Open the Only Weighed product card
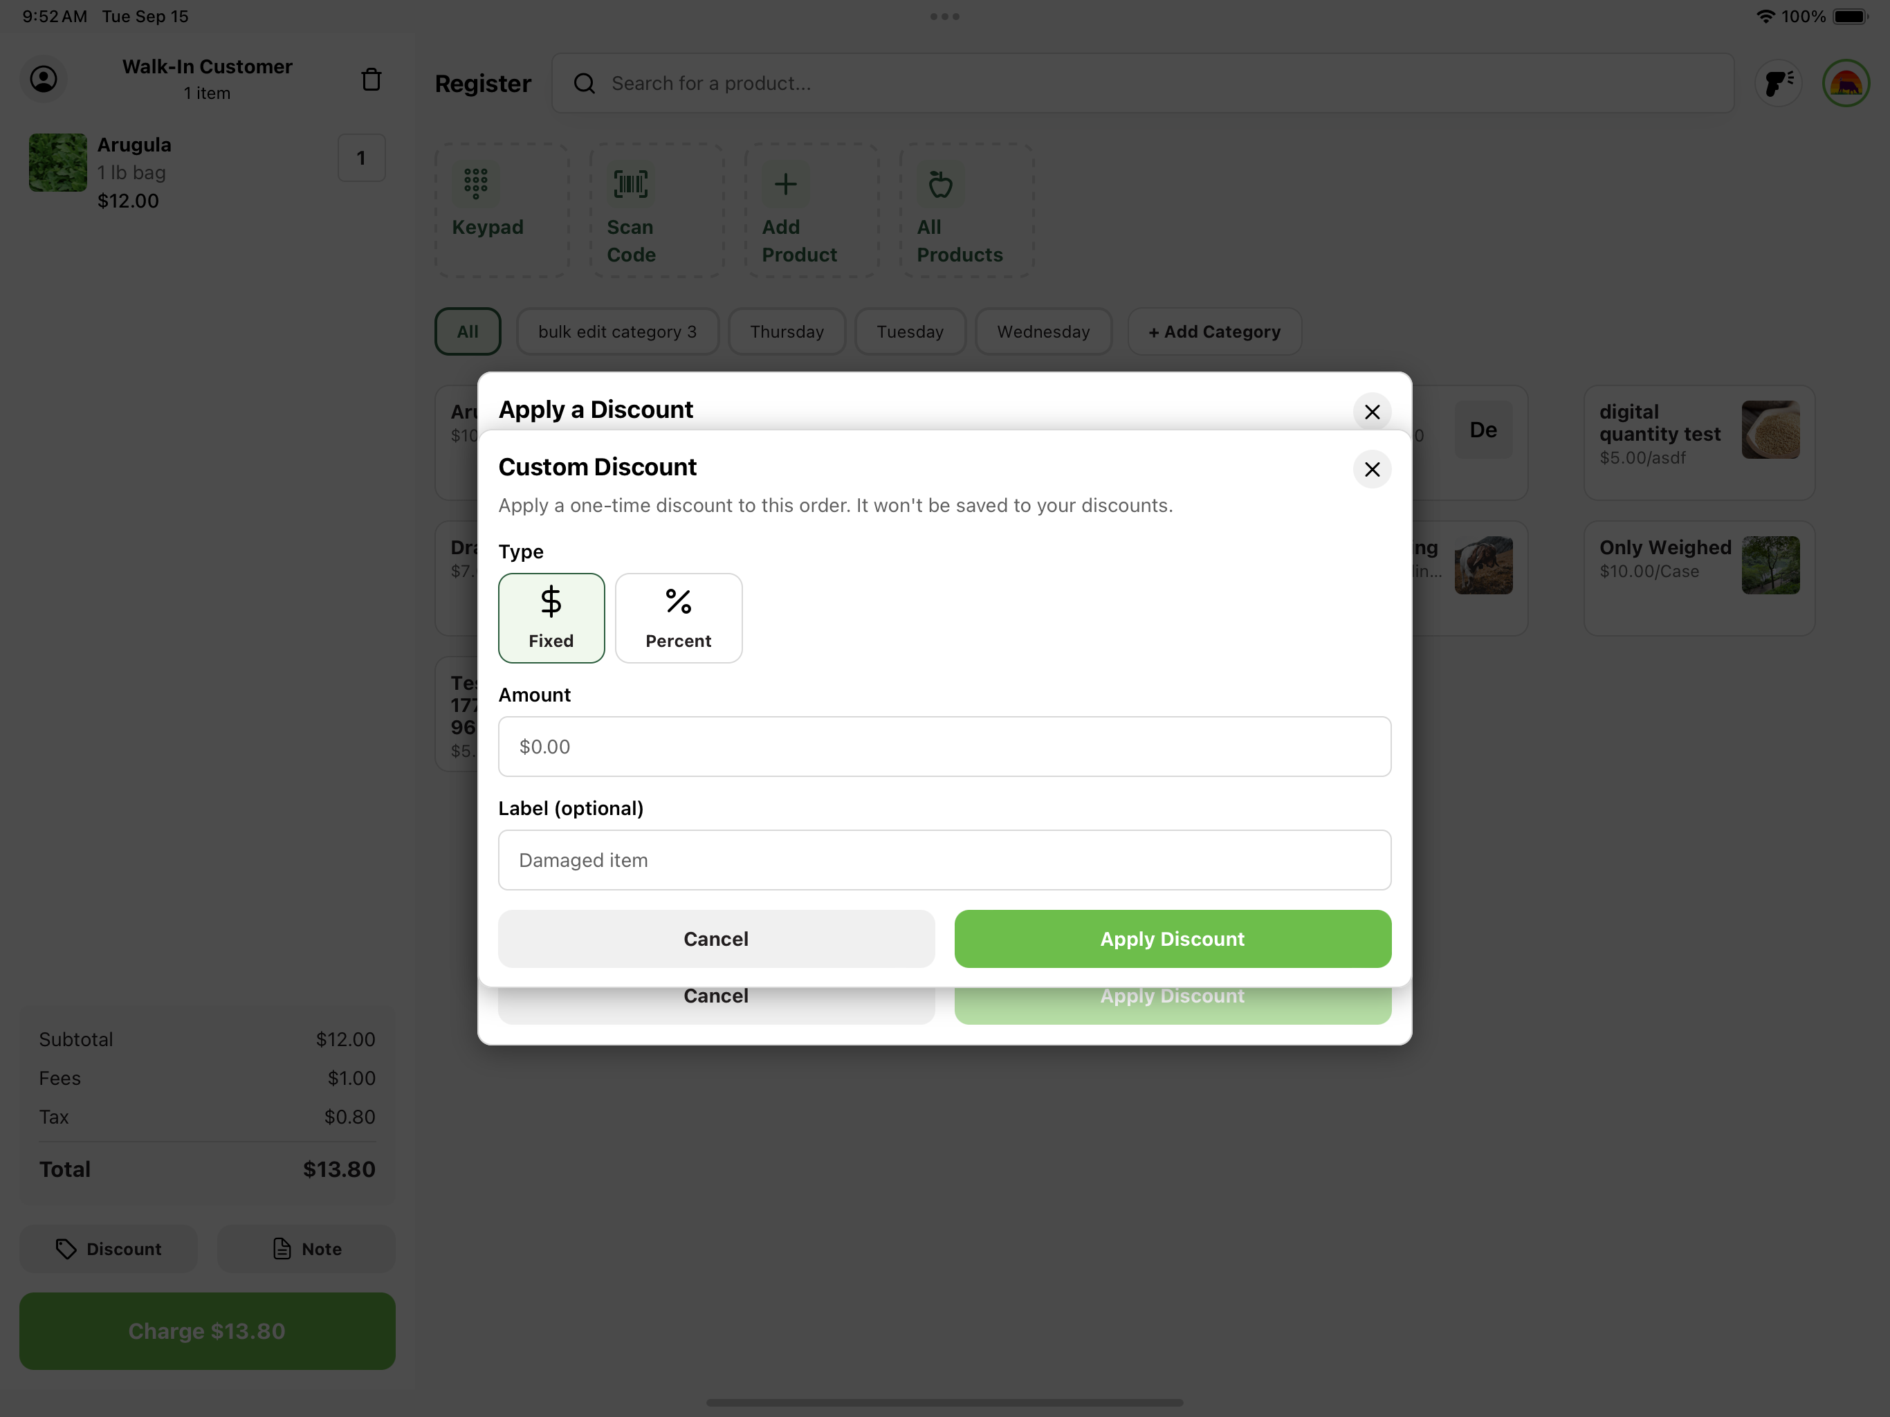This screenshot has width=1890, height=1417. point(1698,578)
